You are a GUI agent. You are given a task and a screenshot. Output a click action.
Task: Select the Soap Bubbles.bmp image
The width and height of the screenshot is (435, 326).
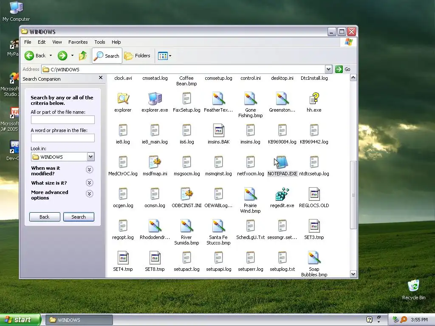click(314, 258)
